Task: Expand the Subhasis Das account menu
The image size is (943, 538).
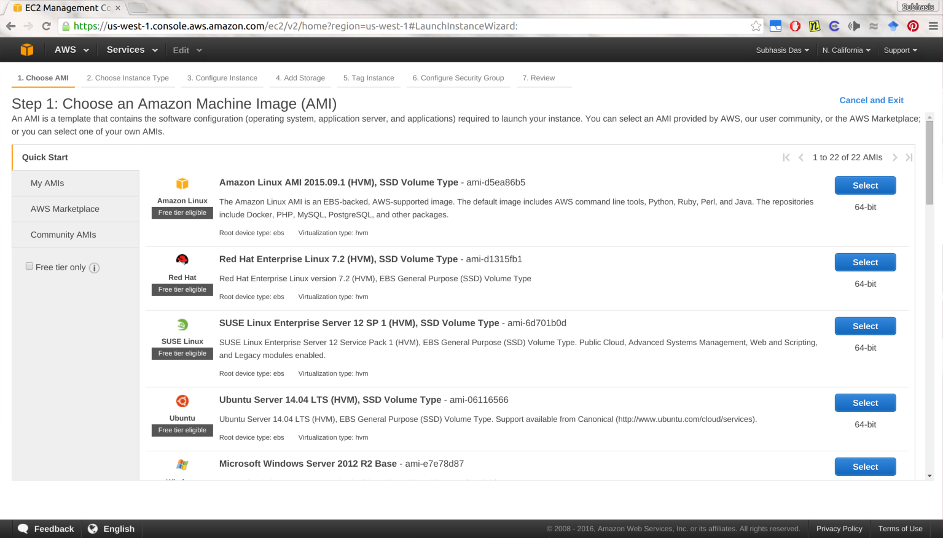Action: point(782,50)
